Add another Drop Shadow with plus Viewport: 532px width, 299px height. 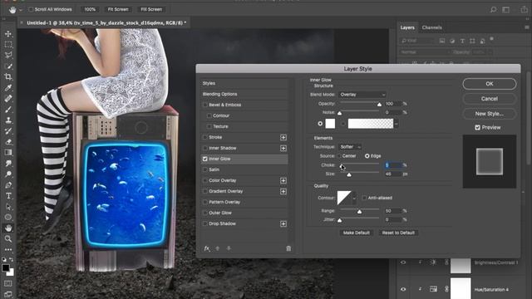click(x=283, y=223)
